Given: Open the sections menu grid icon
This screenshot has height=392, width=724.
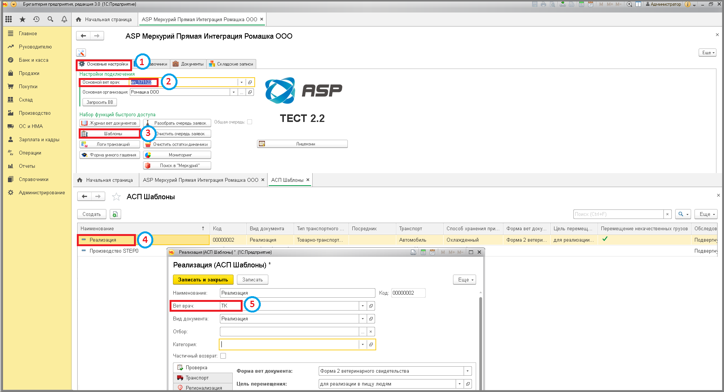Looking at the screenshot, I should (8, 19).
